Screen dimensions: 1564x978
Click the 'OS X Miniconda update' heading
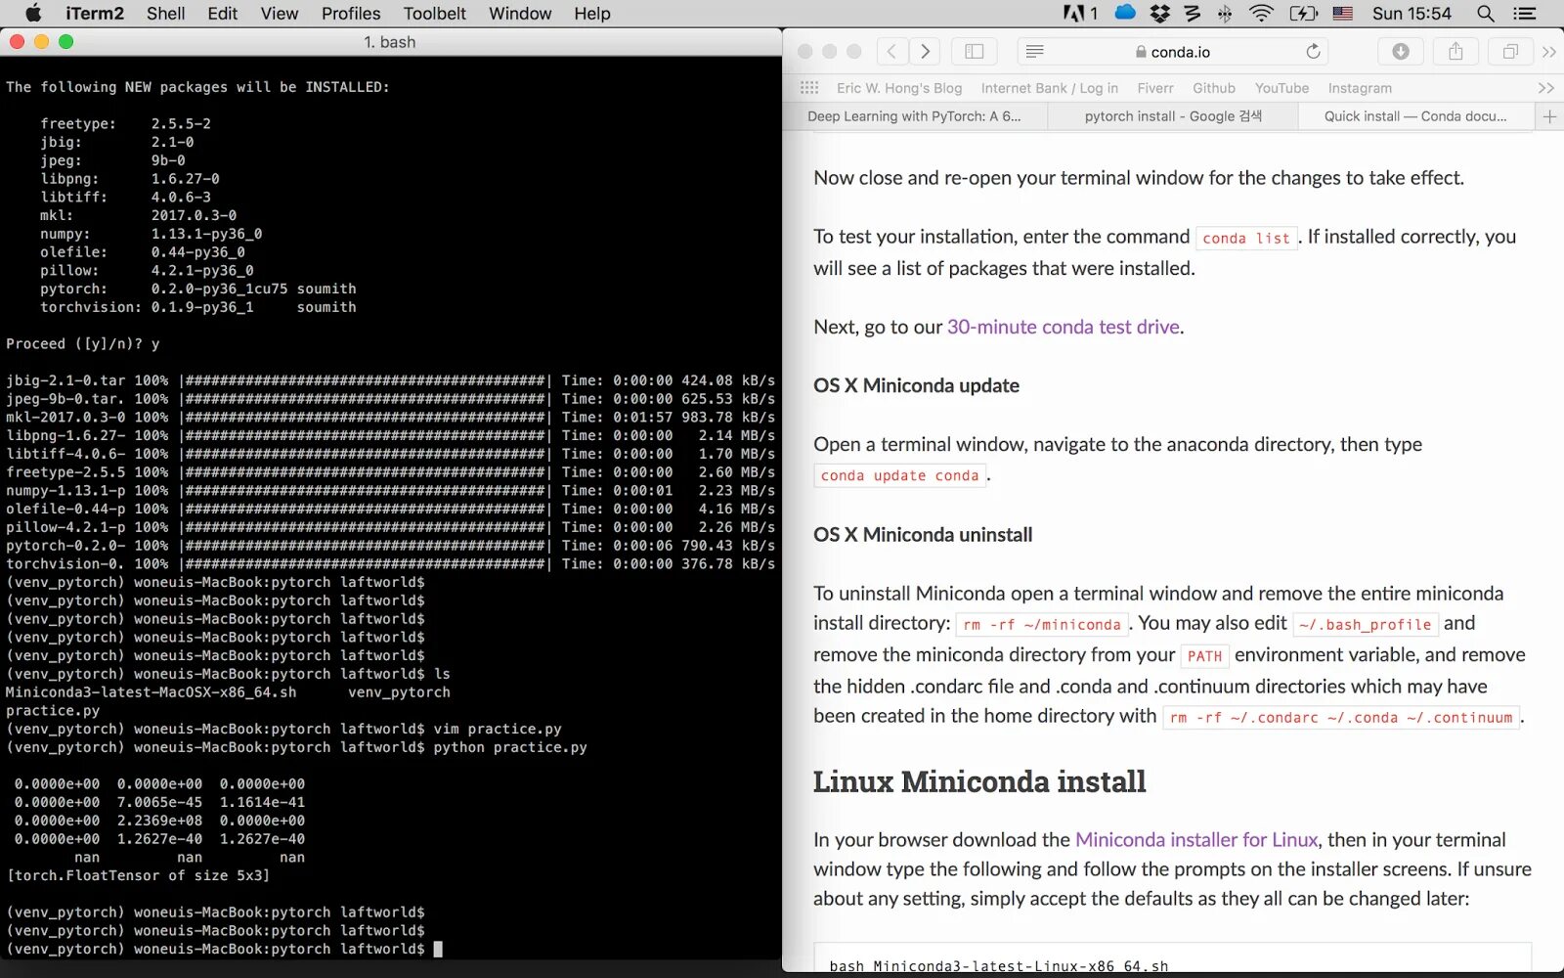(916, 385)
